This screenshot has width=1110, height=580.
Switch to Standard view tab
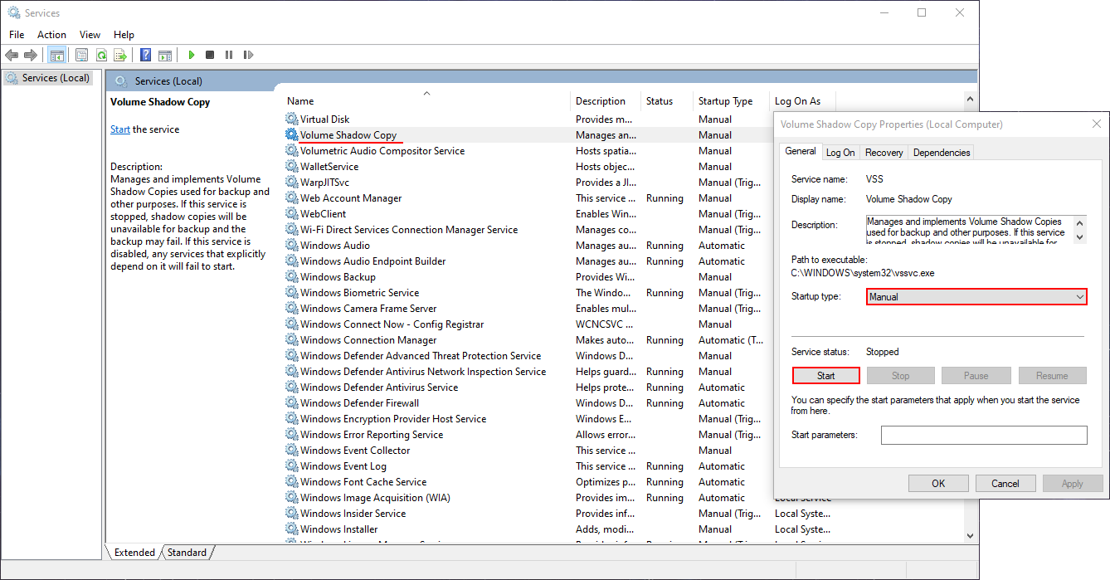point(187,552)
